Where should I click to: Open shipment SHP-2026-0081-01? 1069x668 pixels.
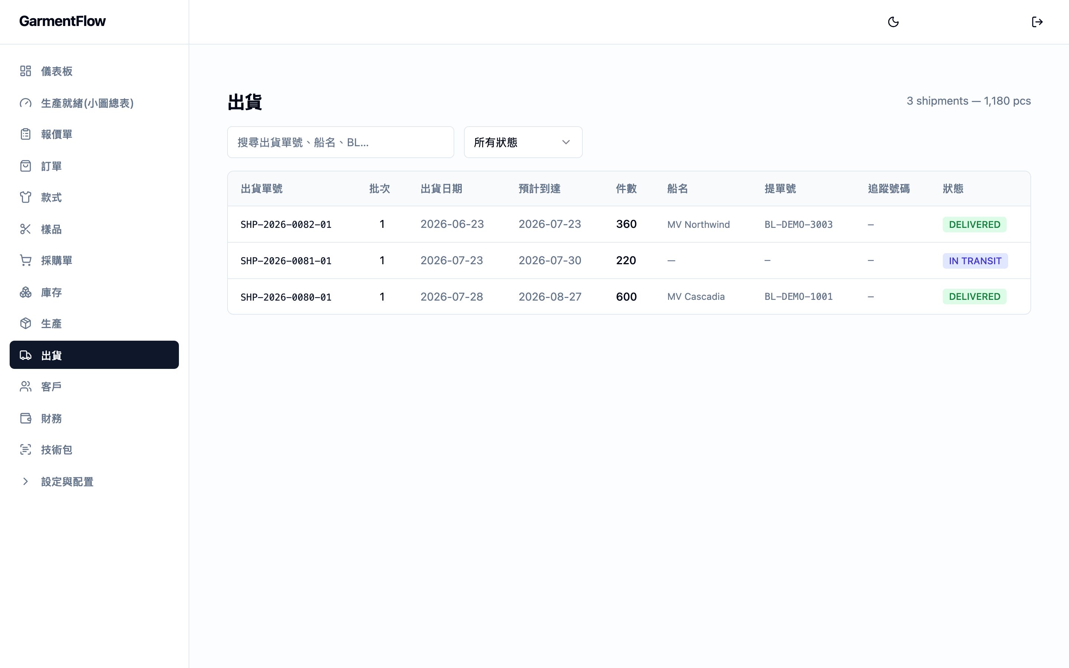(286, 261)
